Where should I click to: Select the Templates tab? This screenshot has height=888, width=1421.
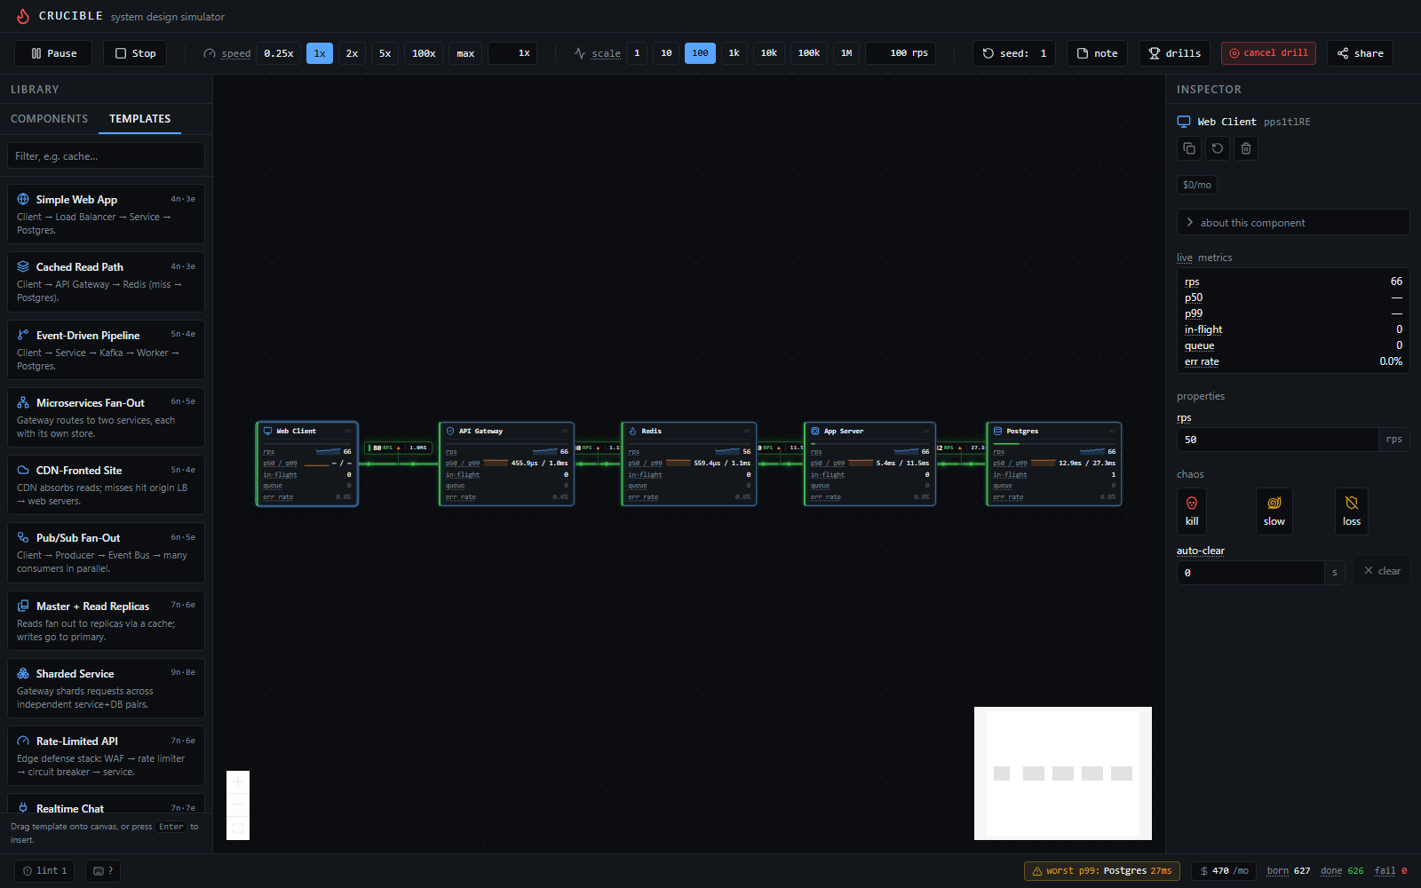pos(139,119)
